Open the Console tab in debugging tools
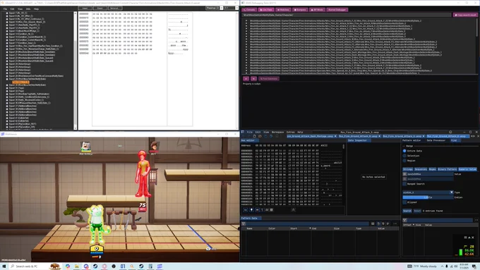The height and width of the screenshot is (270, 480). click(249, 10)
